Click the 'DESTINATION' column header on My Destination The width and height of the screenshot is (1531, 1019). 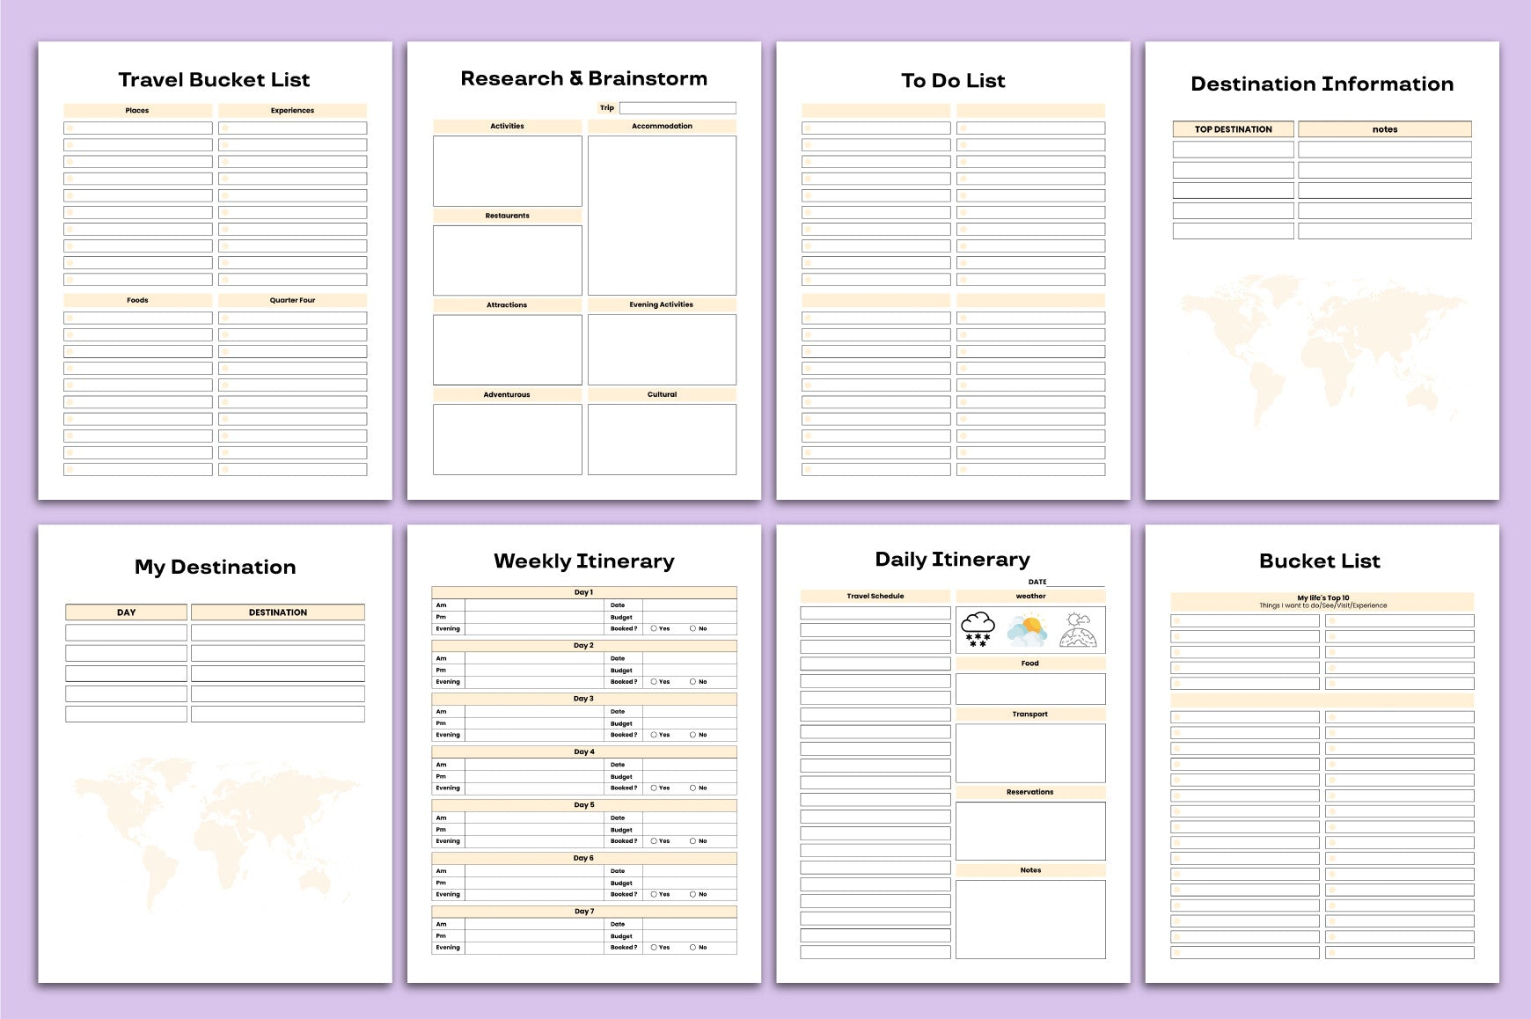click(x=278, y=612)
